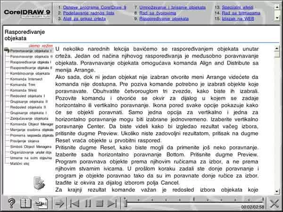This screenshot has height=212, width=283.
Task: Open the help question mark icon
Action: (11, 203)
